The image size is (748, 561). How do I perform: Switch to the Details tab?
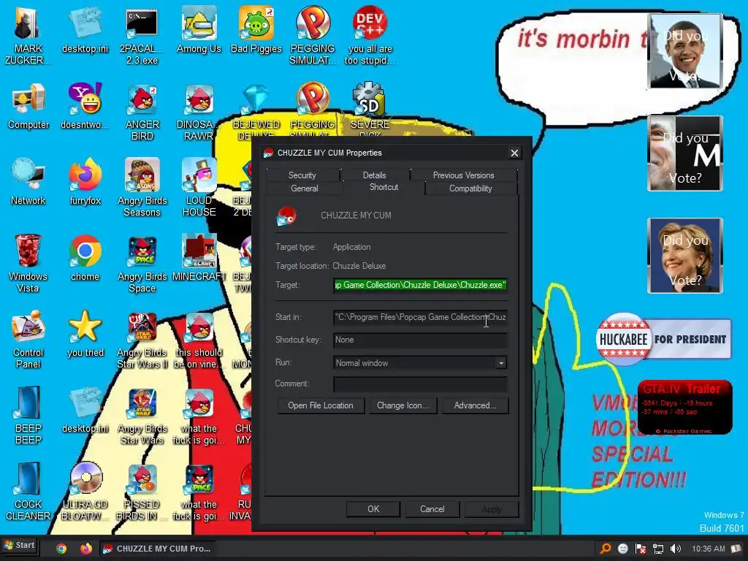pyautogui.click(x=374, y=175)
